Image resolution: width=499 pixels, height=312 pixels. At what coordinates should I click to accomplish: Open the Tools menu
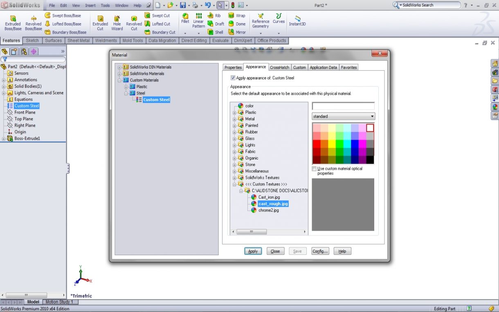point(105,6)
